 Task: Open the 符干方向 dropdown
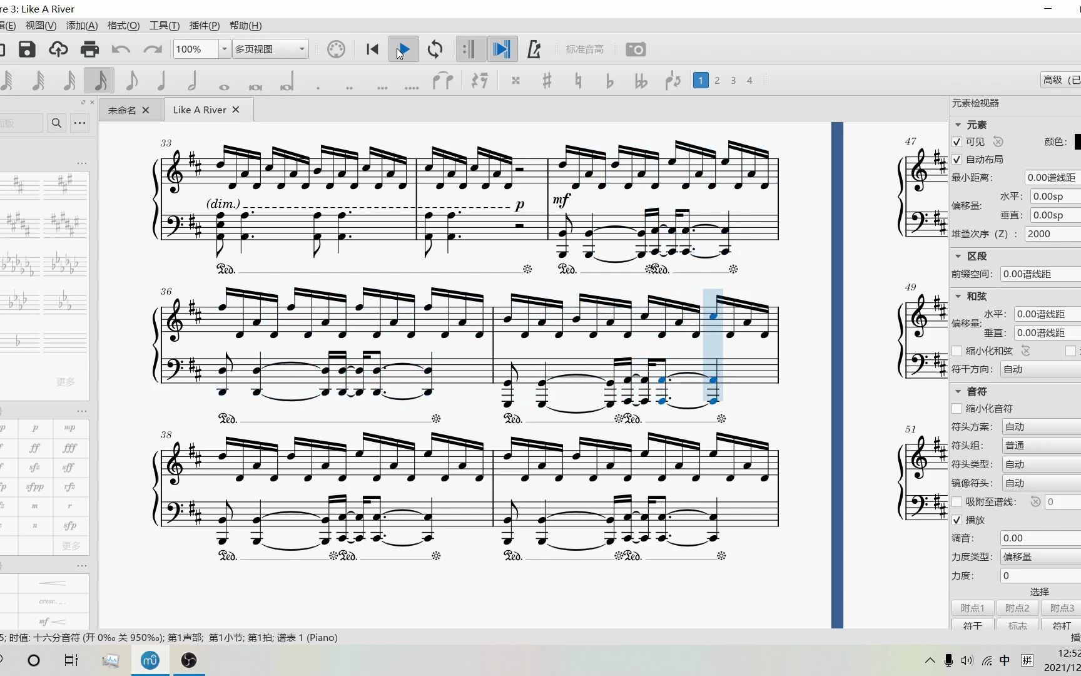pyautogui.click(x=1040, y=369)
